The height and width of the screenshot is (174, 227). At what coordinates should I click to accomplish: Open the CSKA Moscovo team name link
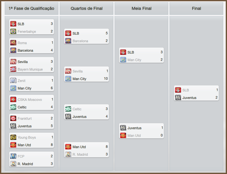[x=30, y=100]
